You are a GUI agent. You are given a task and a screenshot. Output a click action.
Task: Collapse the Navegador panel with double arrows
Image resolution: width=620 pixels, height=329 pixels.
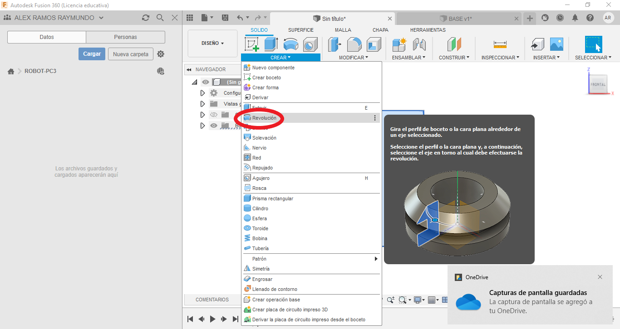[189, 70]
